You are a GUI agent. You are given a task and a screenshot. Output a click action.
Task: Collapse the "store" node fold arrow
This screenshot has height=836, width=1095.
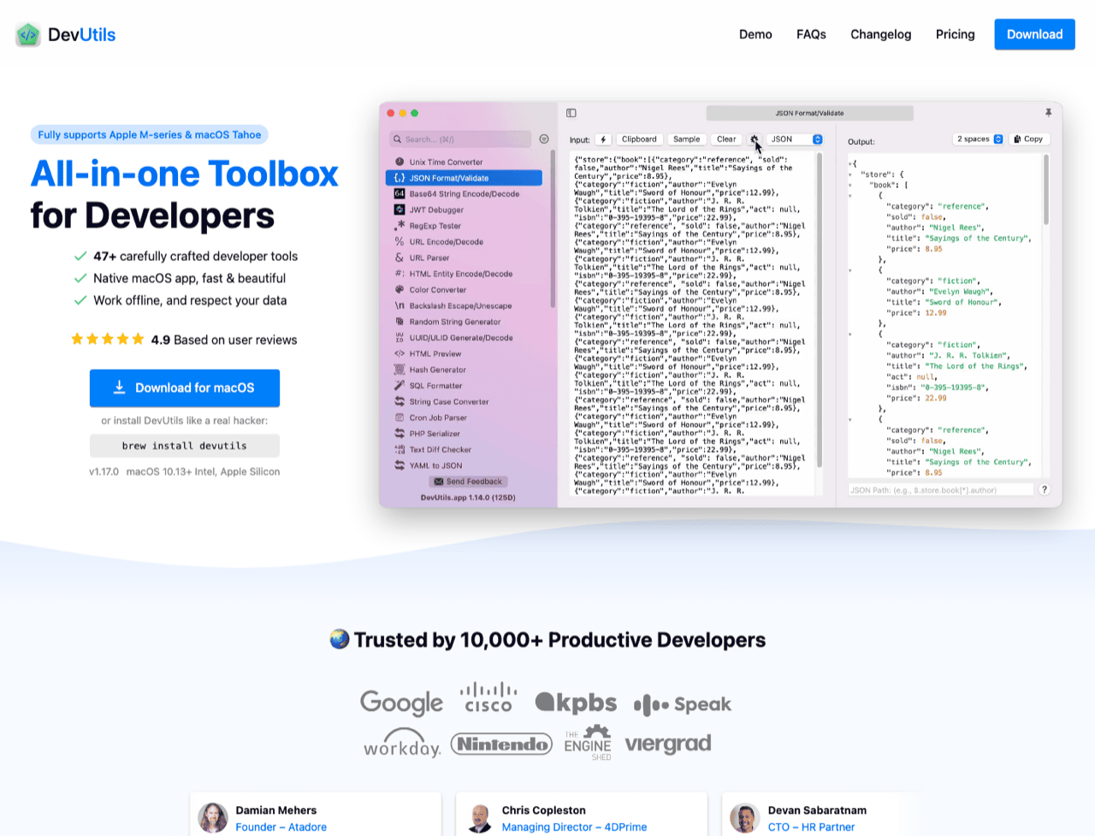pos(851,175)
